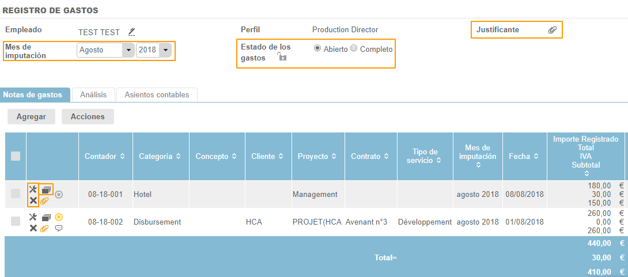
Task: Open the 2018 year dropdown
Action: click(x=166, y=50)
